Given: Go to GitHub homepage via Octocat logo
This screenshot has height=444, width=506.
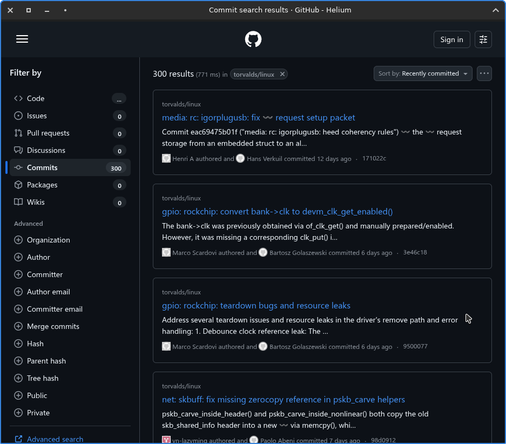Looking at the screenshot, I should tap(253, 39).
